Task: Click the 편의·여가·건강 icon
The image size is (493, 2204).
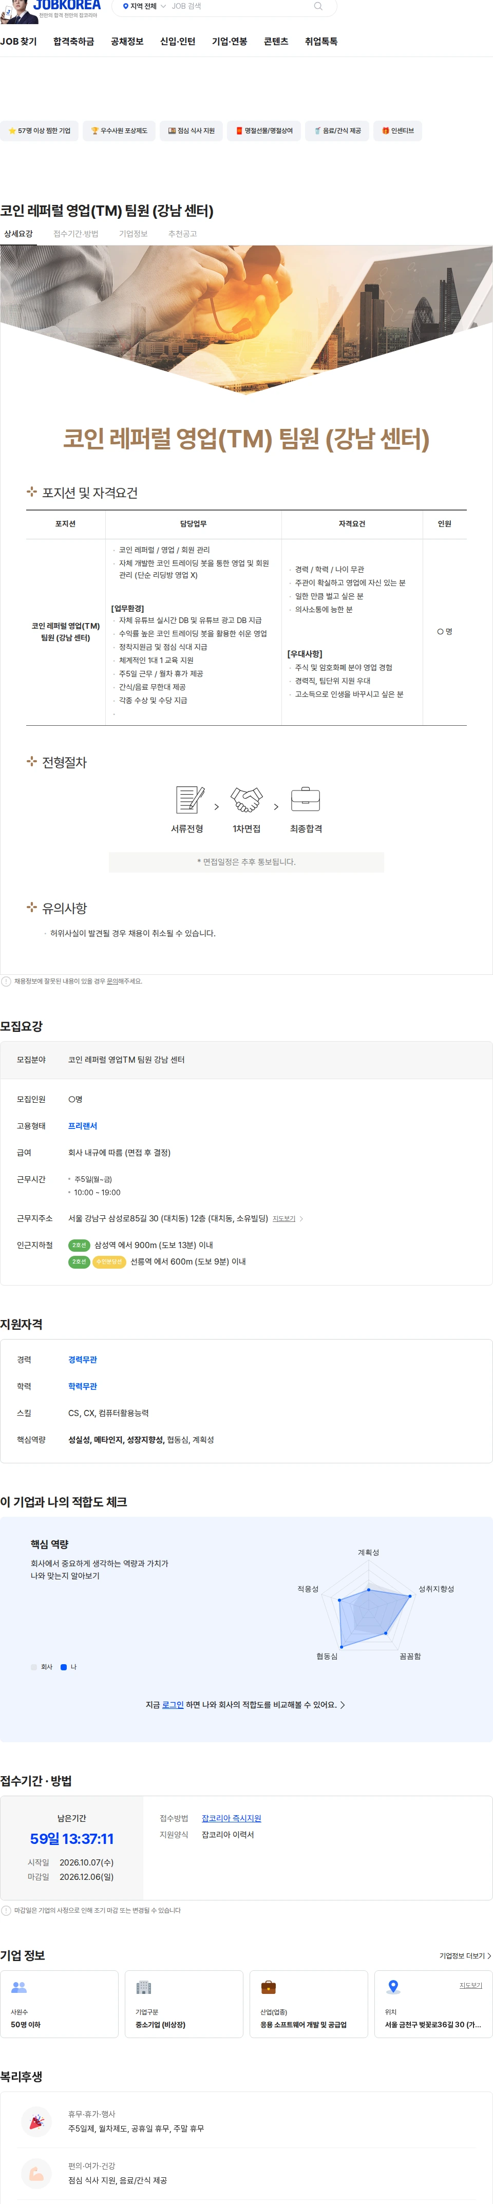Action: 36,2173
